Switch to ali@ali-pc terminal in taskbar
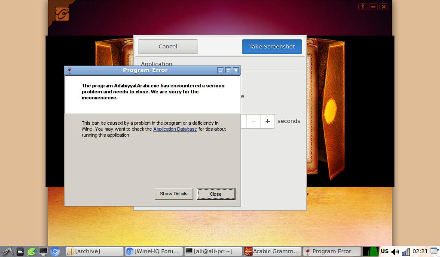The width and height of the screenshot is (440, 257). tap(213, 251)
